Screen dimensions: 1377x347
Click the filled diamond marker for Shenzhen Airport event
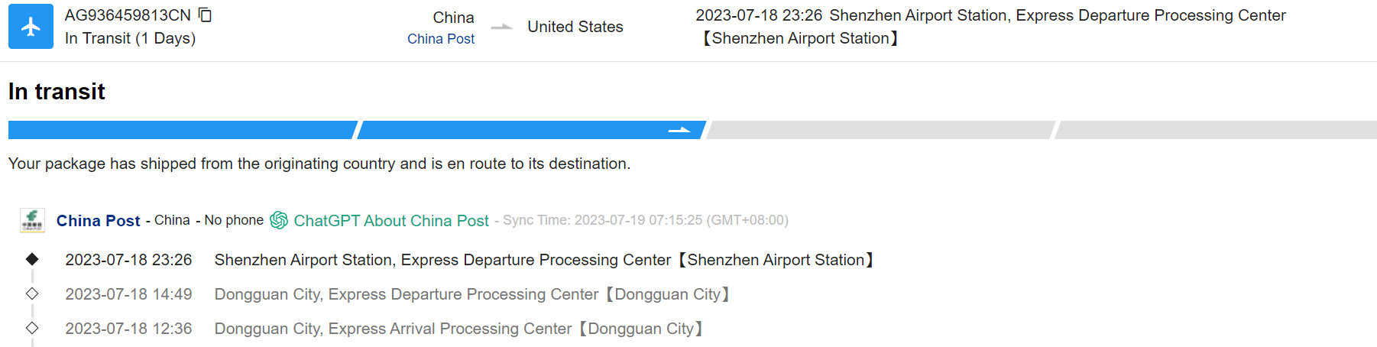(32, 259)
